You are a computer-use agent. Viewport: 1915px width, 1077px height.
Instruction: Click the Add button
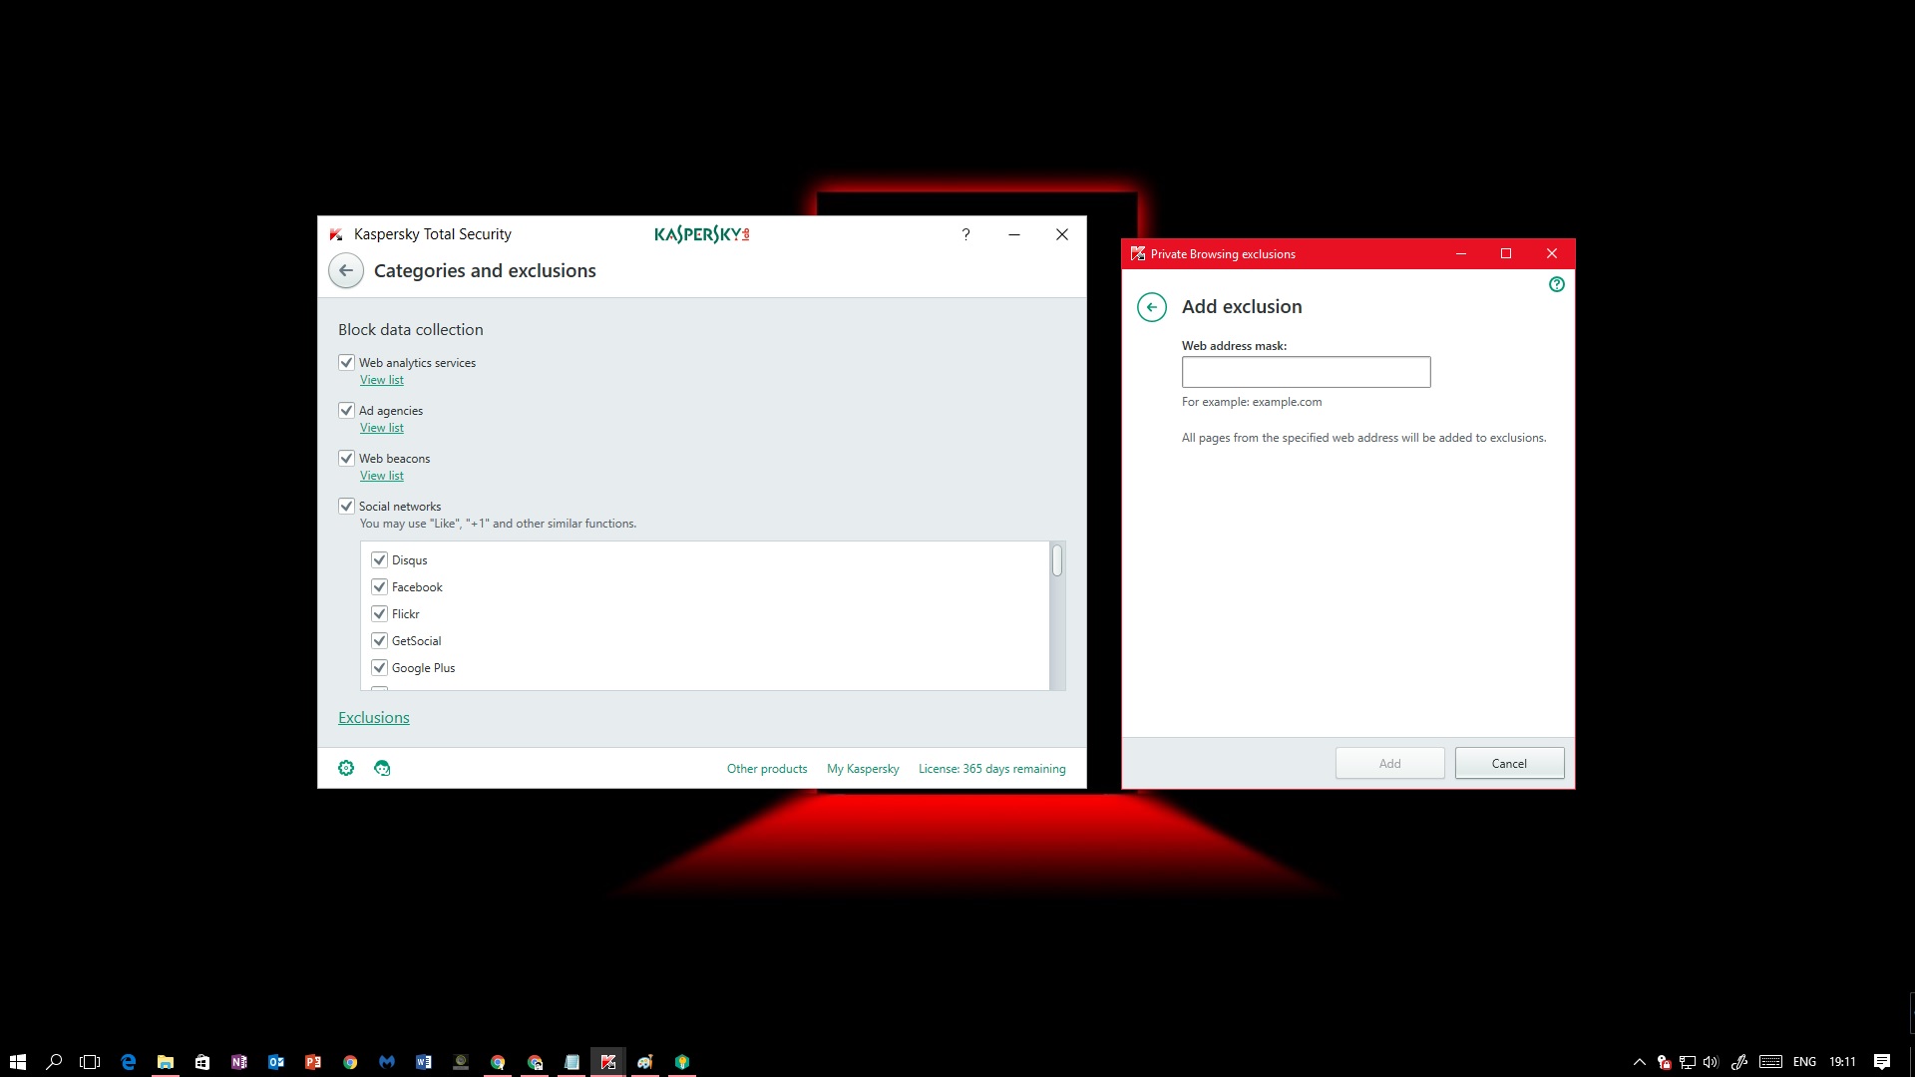click(1390, 764)
